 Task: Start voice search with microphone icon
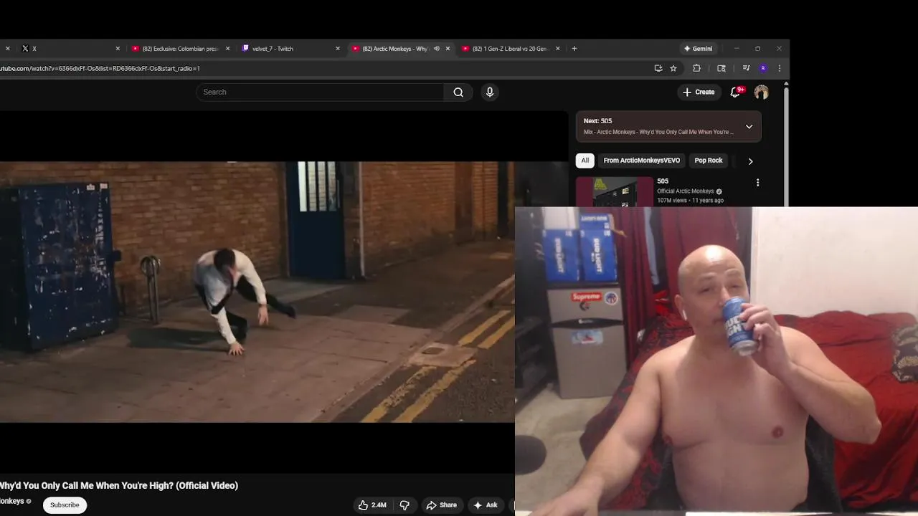tap(490, 92)
